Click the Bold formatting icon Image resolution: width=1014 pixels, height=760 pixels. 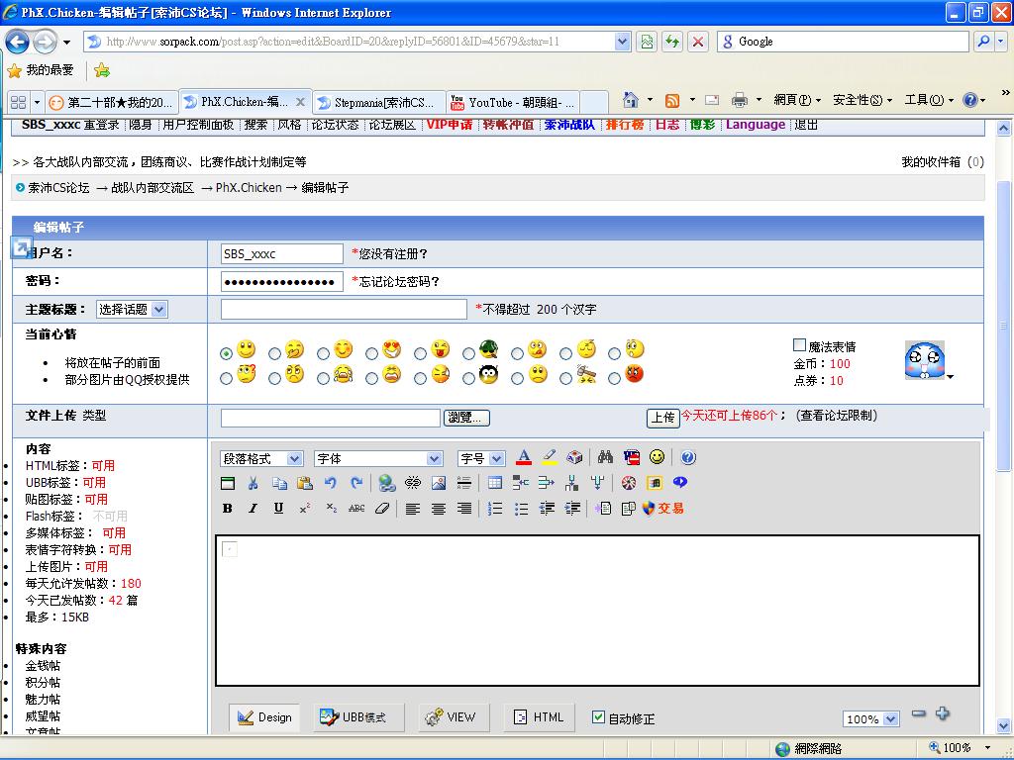tap(227, 509)
